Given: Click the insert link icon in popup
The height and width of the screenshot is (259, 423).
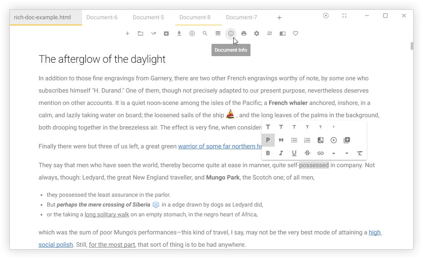Looking at the screenshot, I should click(320, 153).
